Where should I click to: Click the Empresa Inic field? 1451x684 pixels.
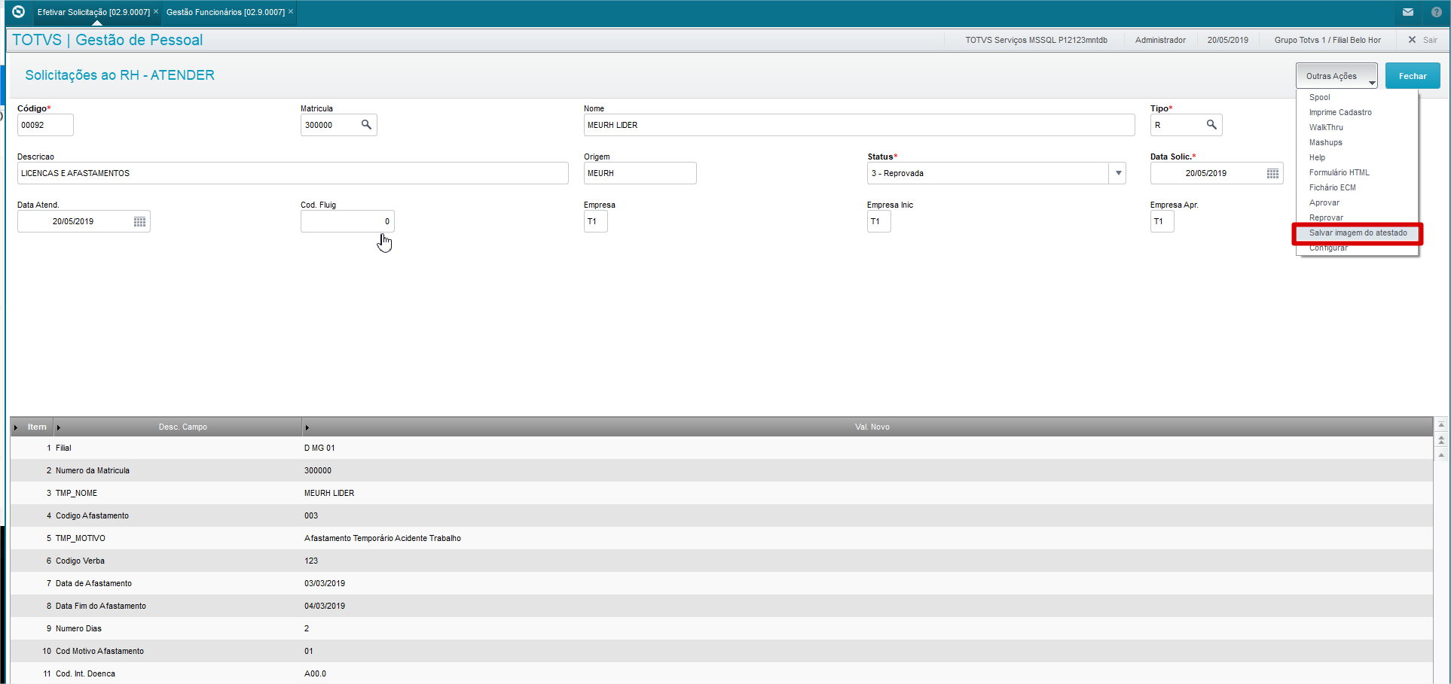click(878, 221)
